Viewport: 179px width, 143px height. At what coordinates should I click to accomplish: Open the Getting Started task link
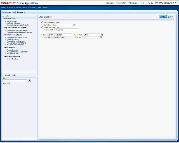coord(12,21)
